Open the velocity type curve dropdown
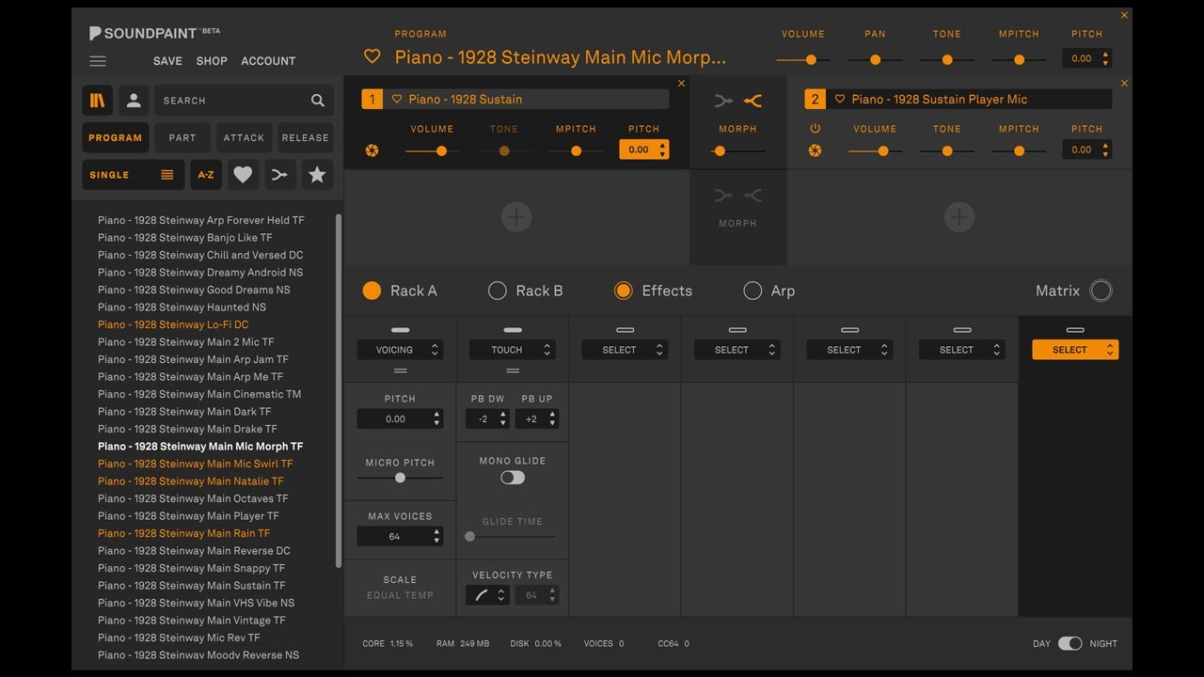This screenshot has height=677, width=1204. 487,595
